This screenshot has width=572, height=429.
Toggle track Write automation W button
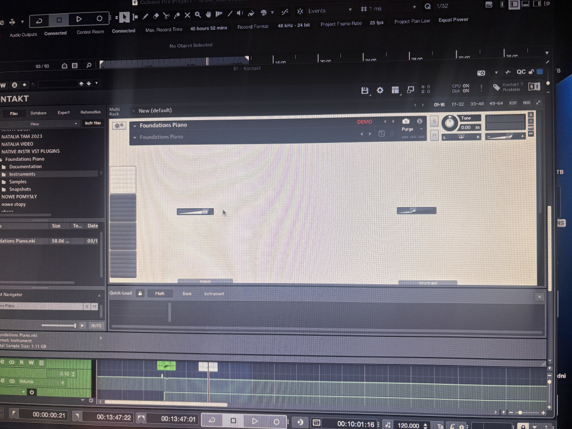(x=31, y=363)
